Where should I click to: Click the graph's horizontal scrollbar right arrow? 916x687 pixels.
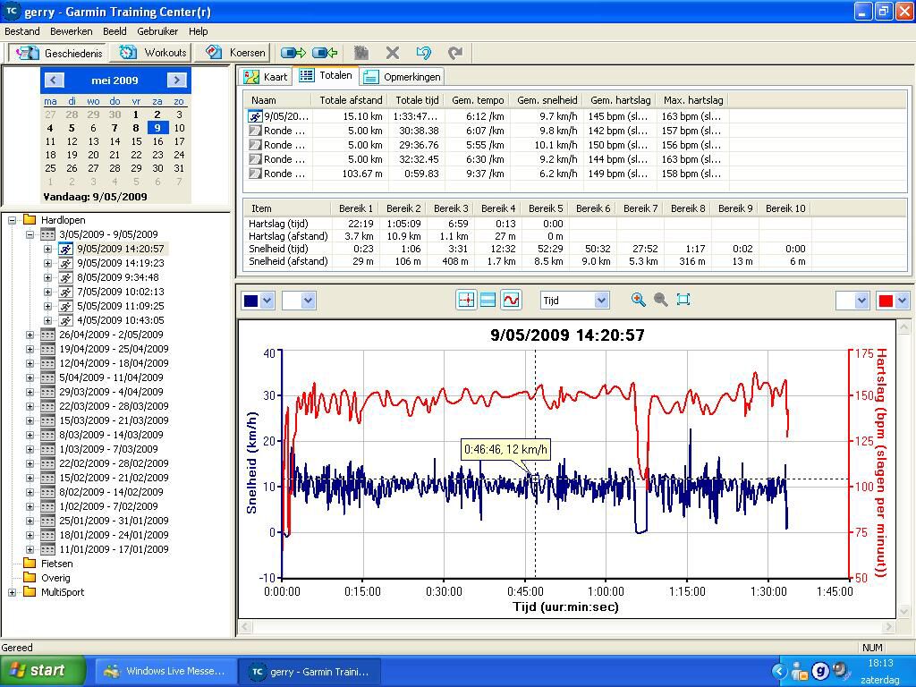(x=889, y=627)
